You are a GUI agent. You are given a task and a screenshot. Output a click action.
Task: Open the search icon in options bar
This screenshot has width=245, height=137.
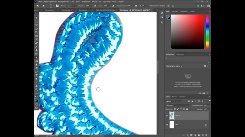[x=198, y=6]
